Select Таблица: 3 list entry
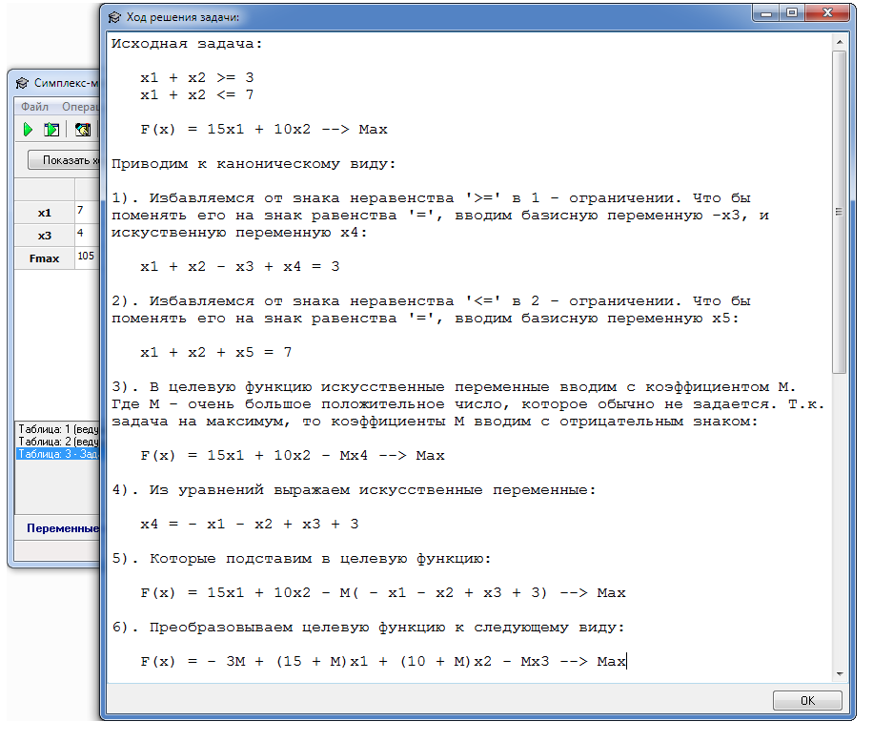 pos(57,454)
